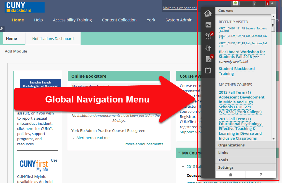Open the Blackboard home icon in navigation menu
Screen dimensions: 282x183
point(208,13)
